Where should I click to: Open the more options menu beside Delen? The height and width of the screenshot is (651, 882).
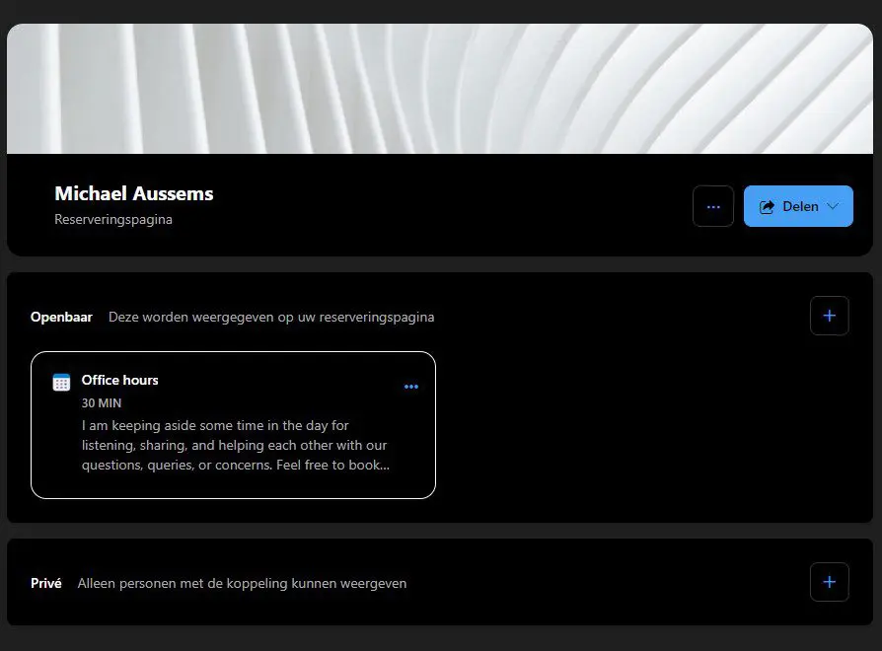pos(712,206)
